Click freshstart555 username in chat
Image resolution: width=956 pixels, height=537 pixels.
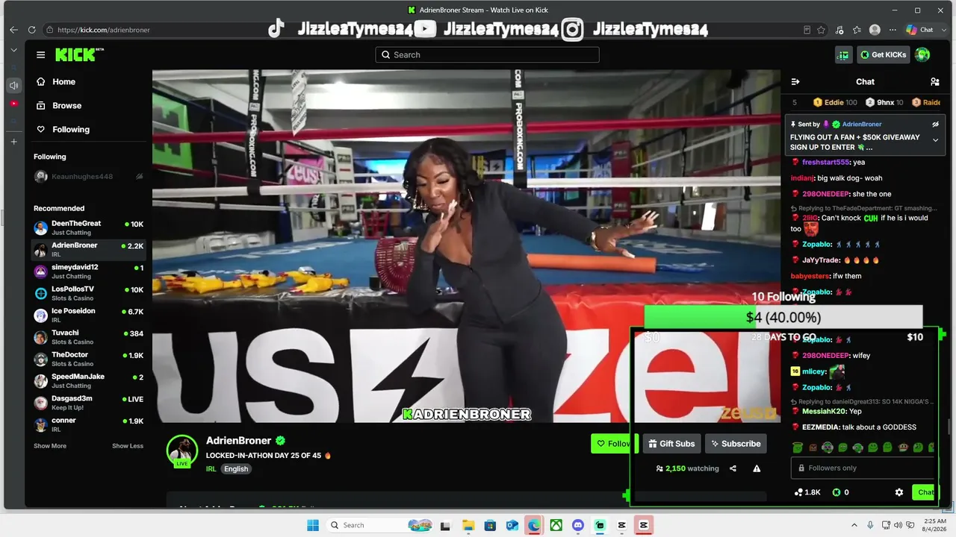pos(825,163)
